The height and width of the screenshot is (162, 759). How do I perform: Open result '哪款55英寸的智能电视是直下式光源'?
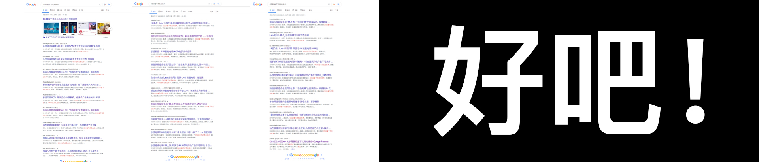click(71, 85)
